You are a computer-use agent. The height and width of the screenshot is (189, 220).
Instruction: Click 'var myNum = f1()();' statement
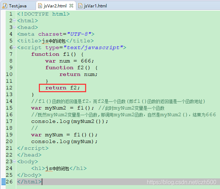click(x=64, y=135)
